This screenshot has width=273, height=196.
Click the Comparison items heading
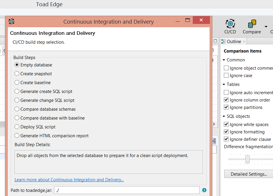point(243,51)
